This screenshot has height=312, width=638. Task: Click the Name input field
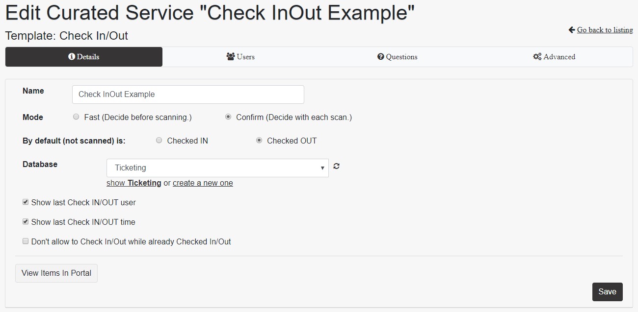(188, 95)
